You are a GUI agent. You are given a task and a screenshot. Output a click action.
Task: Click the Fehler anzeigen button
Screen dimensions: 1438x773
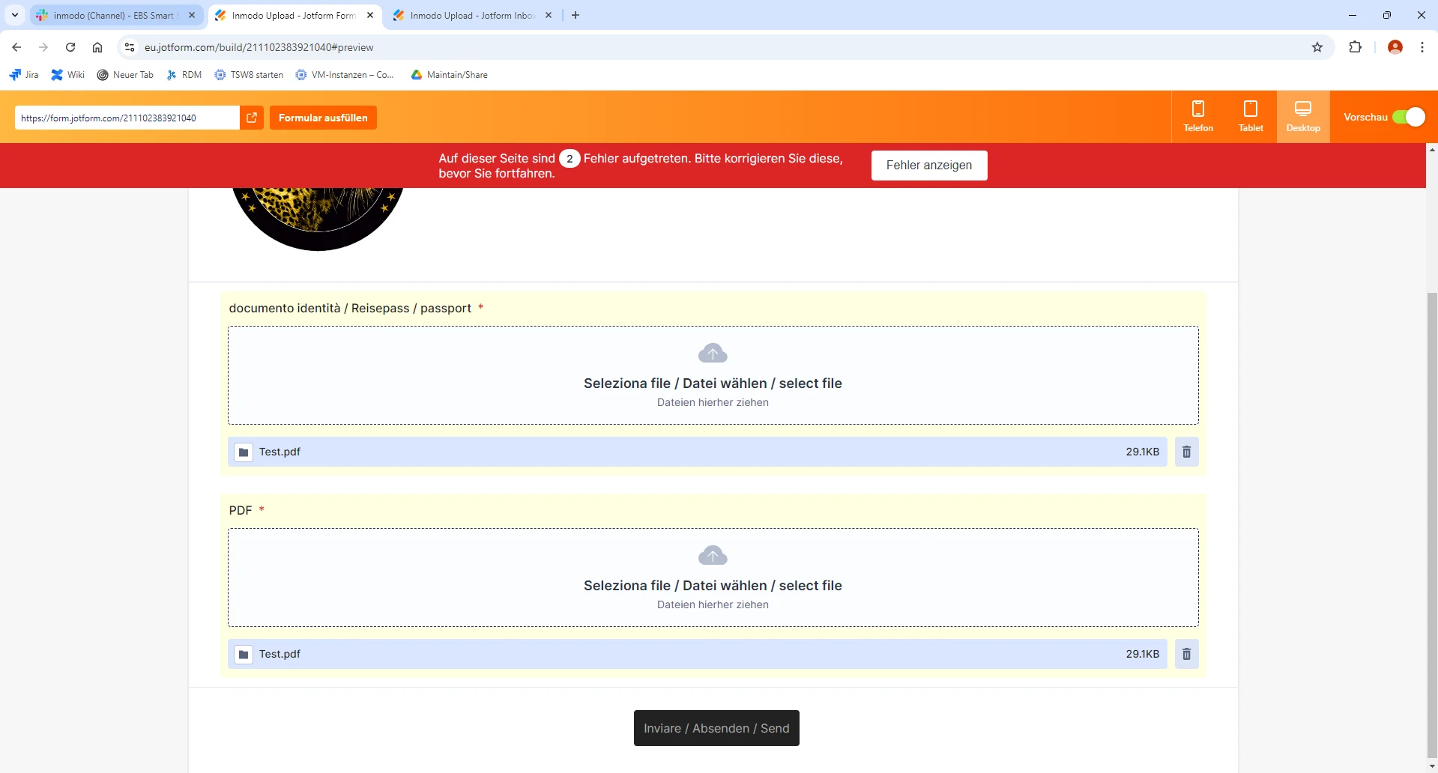(x=928, y=165)
